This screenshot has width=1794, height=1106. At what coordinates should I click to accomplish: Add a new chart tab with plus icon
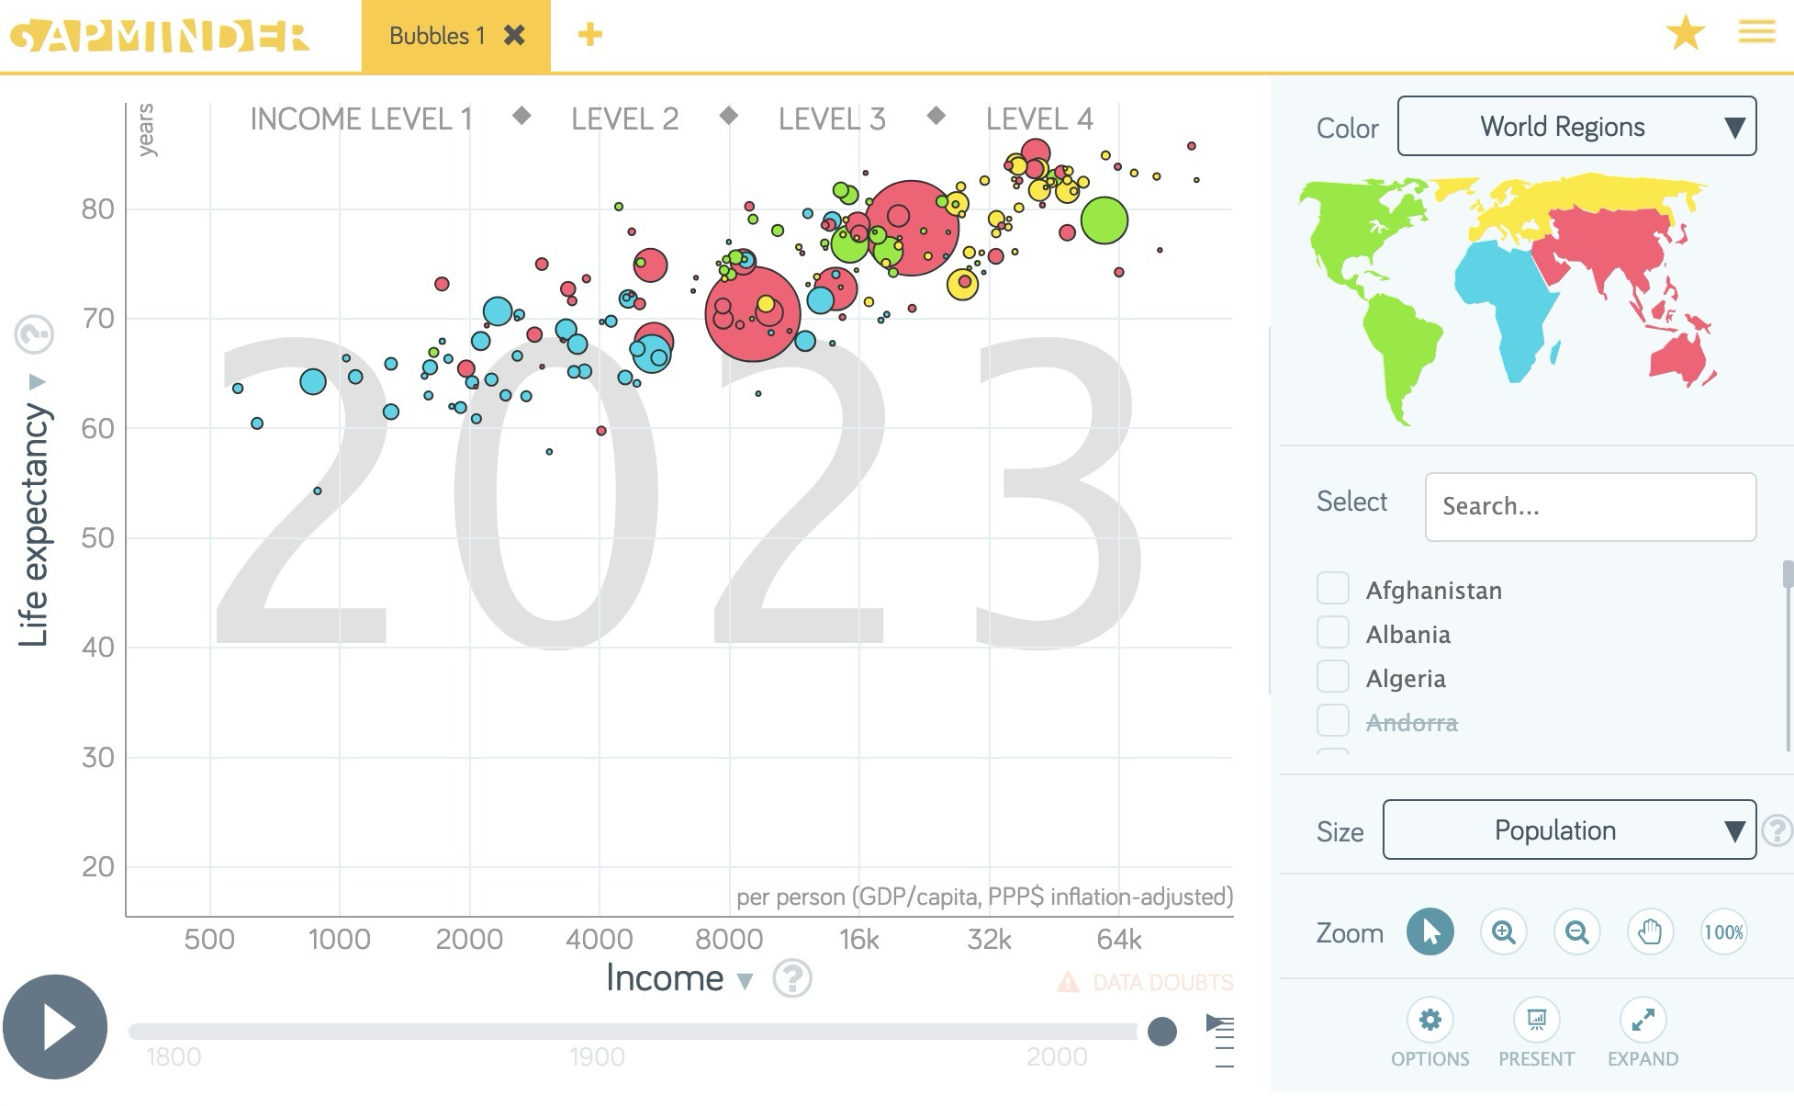tap(590, 35)
